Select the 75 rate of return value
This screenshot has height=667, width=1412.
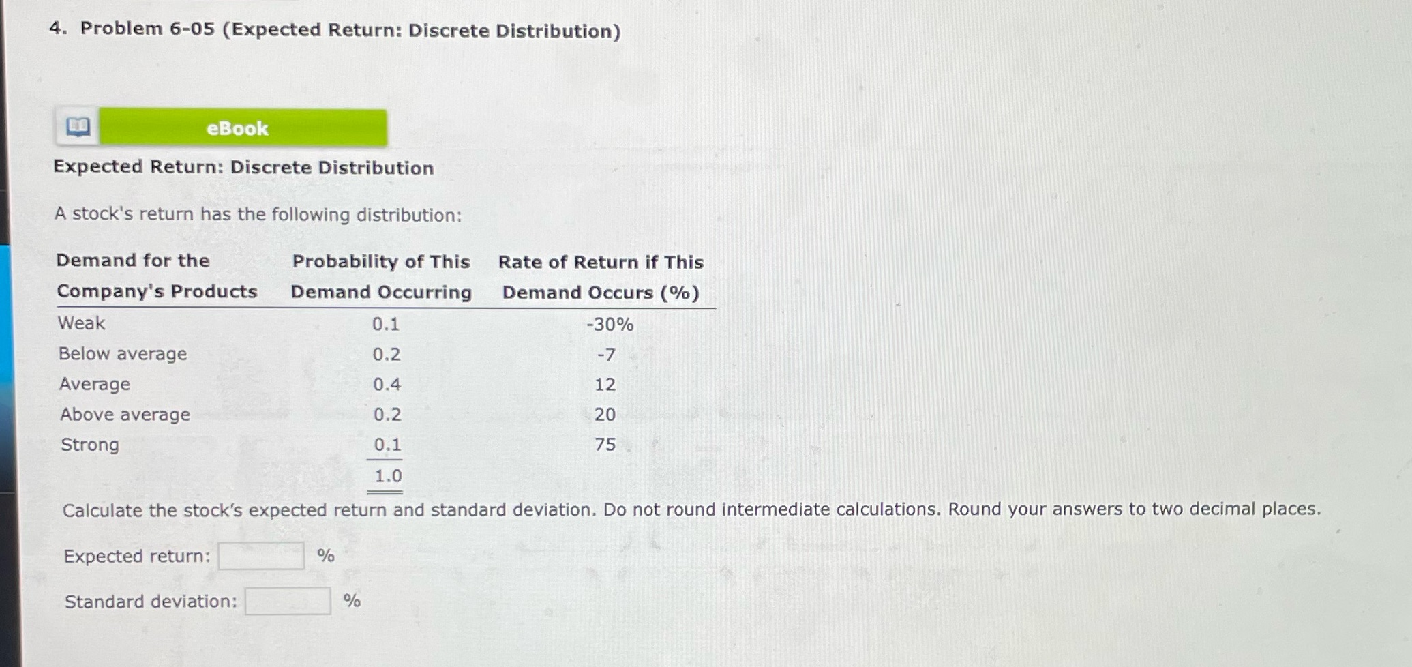click(605, 445)
